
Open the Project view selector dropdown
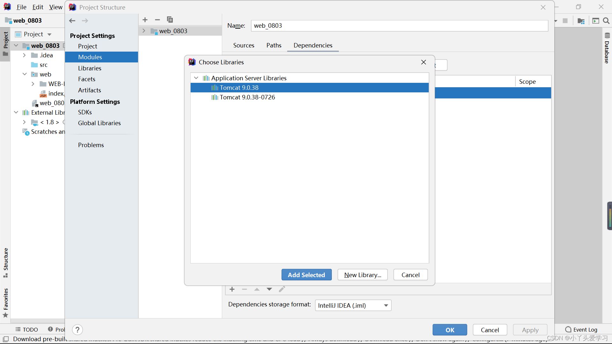pyautogui.click(x=38, y=34)
